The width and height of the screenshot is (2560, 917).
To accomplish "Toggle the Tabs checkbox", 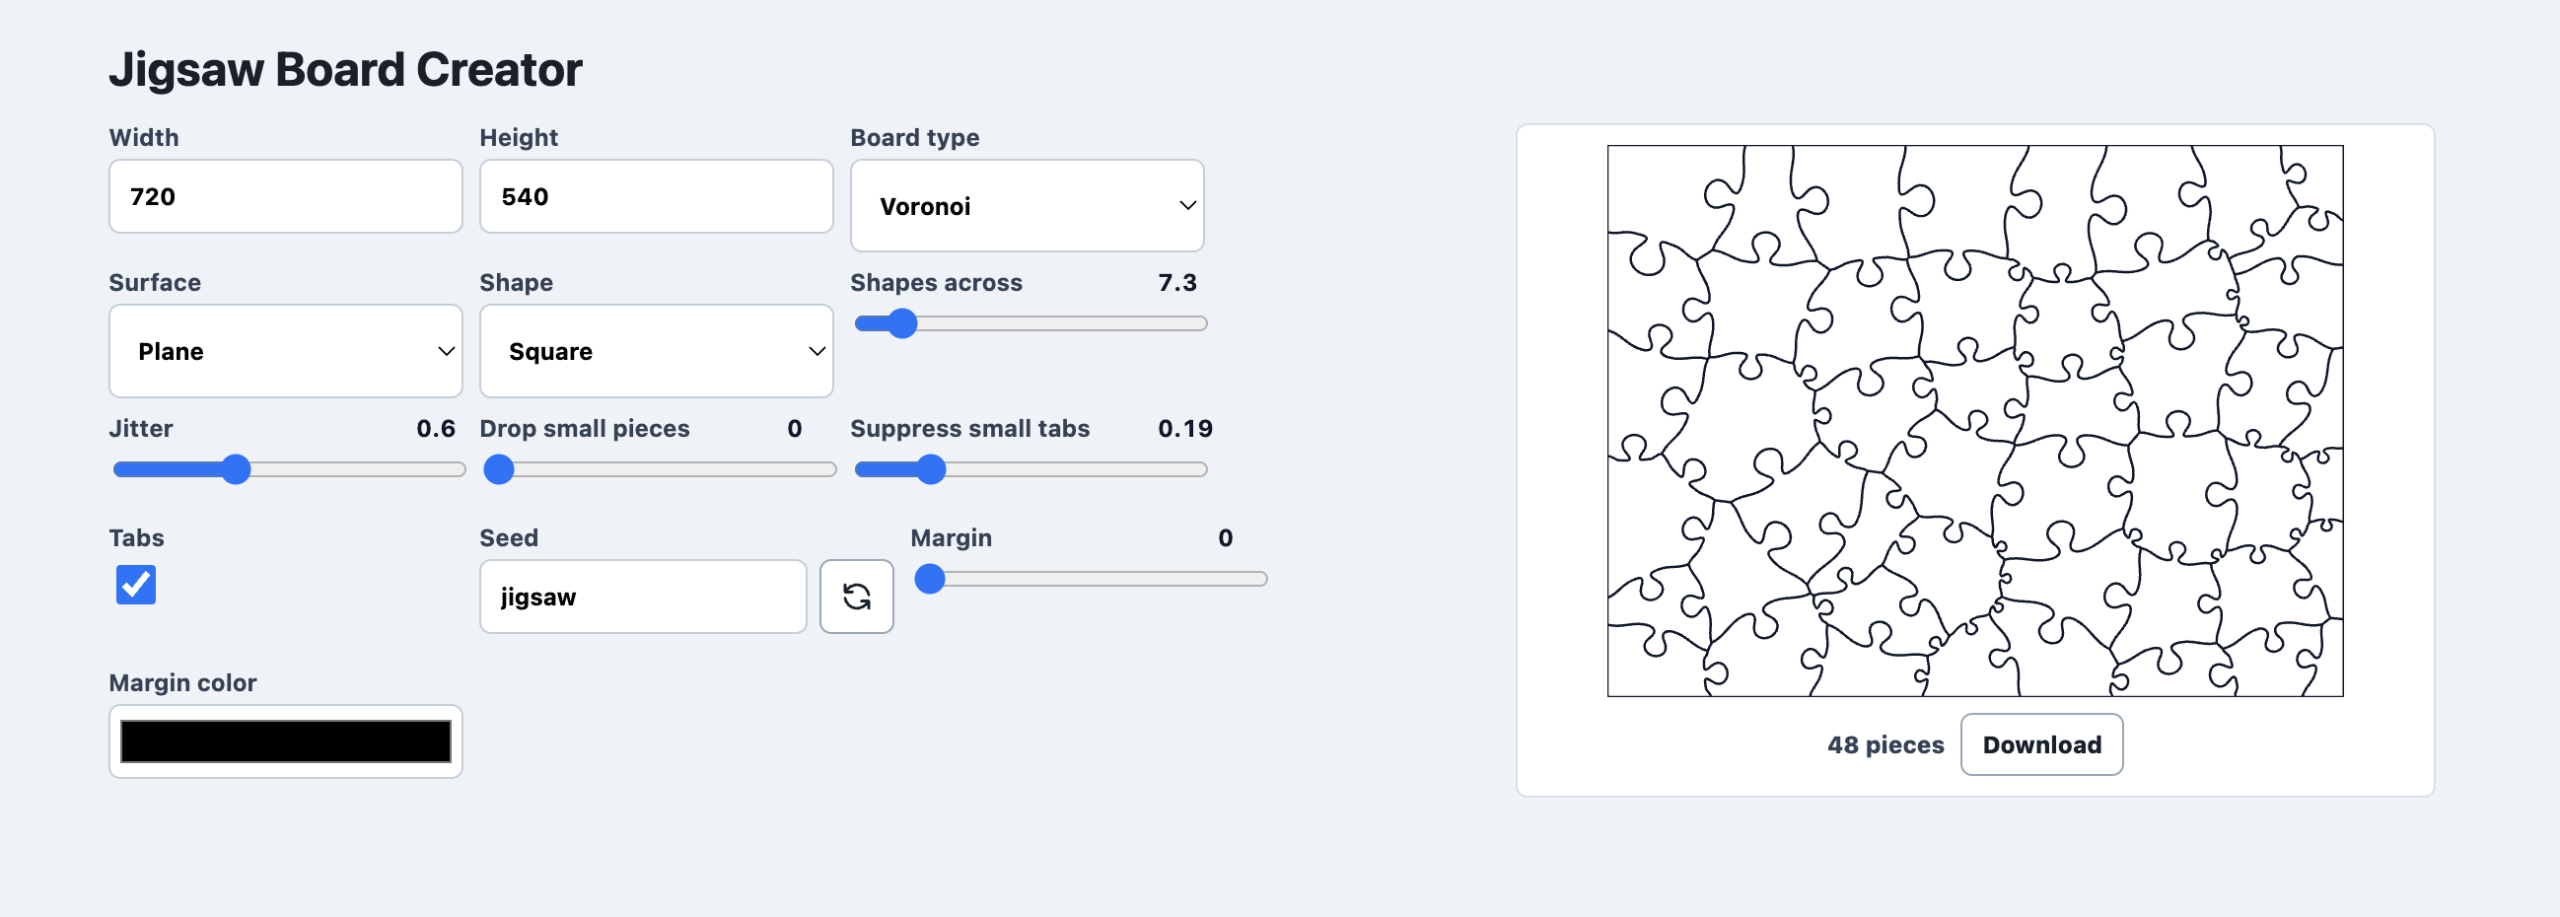I will click(x=136, y=584).
